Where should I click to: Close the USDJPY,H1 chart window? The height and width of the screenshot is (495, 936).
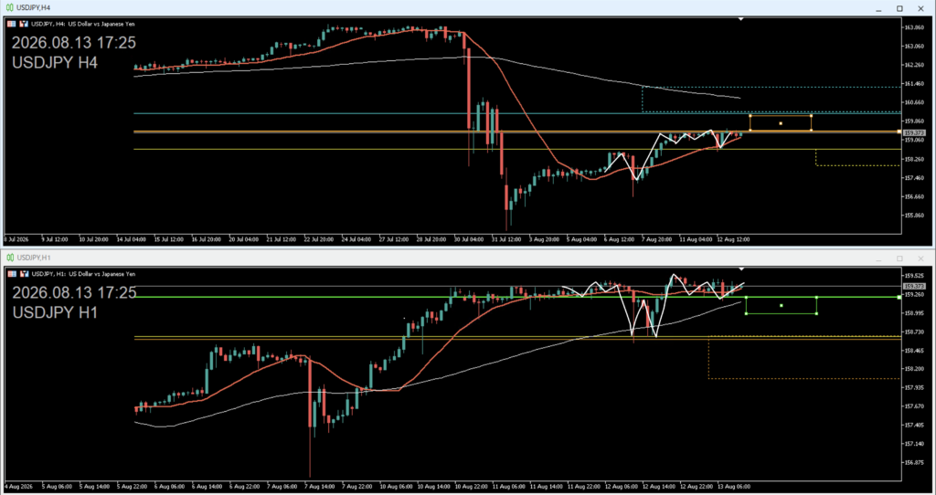921,258
